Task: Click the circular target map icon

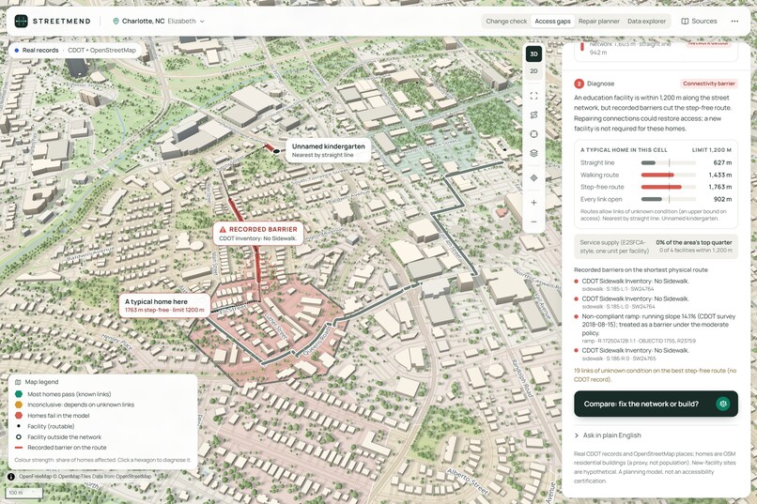Action: click(x=533, y=134)
